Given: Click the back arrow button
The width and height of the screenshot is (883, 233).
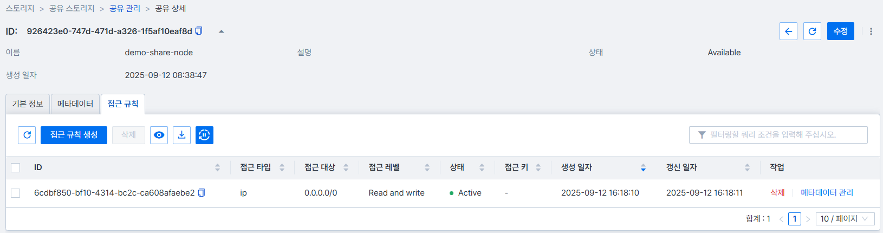Looking at the screenshot, I should (788, 31).
